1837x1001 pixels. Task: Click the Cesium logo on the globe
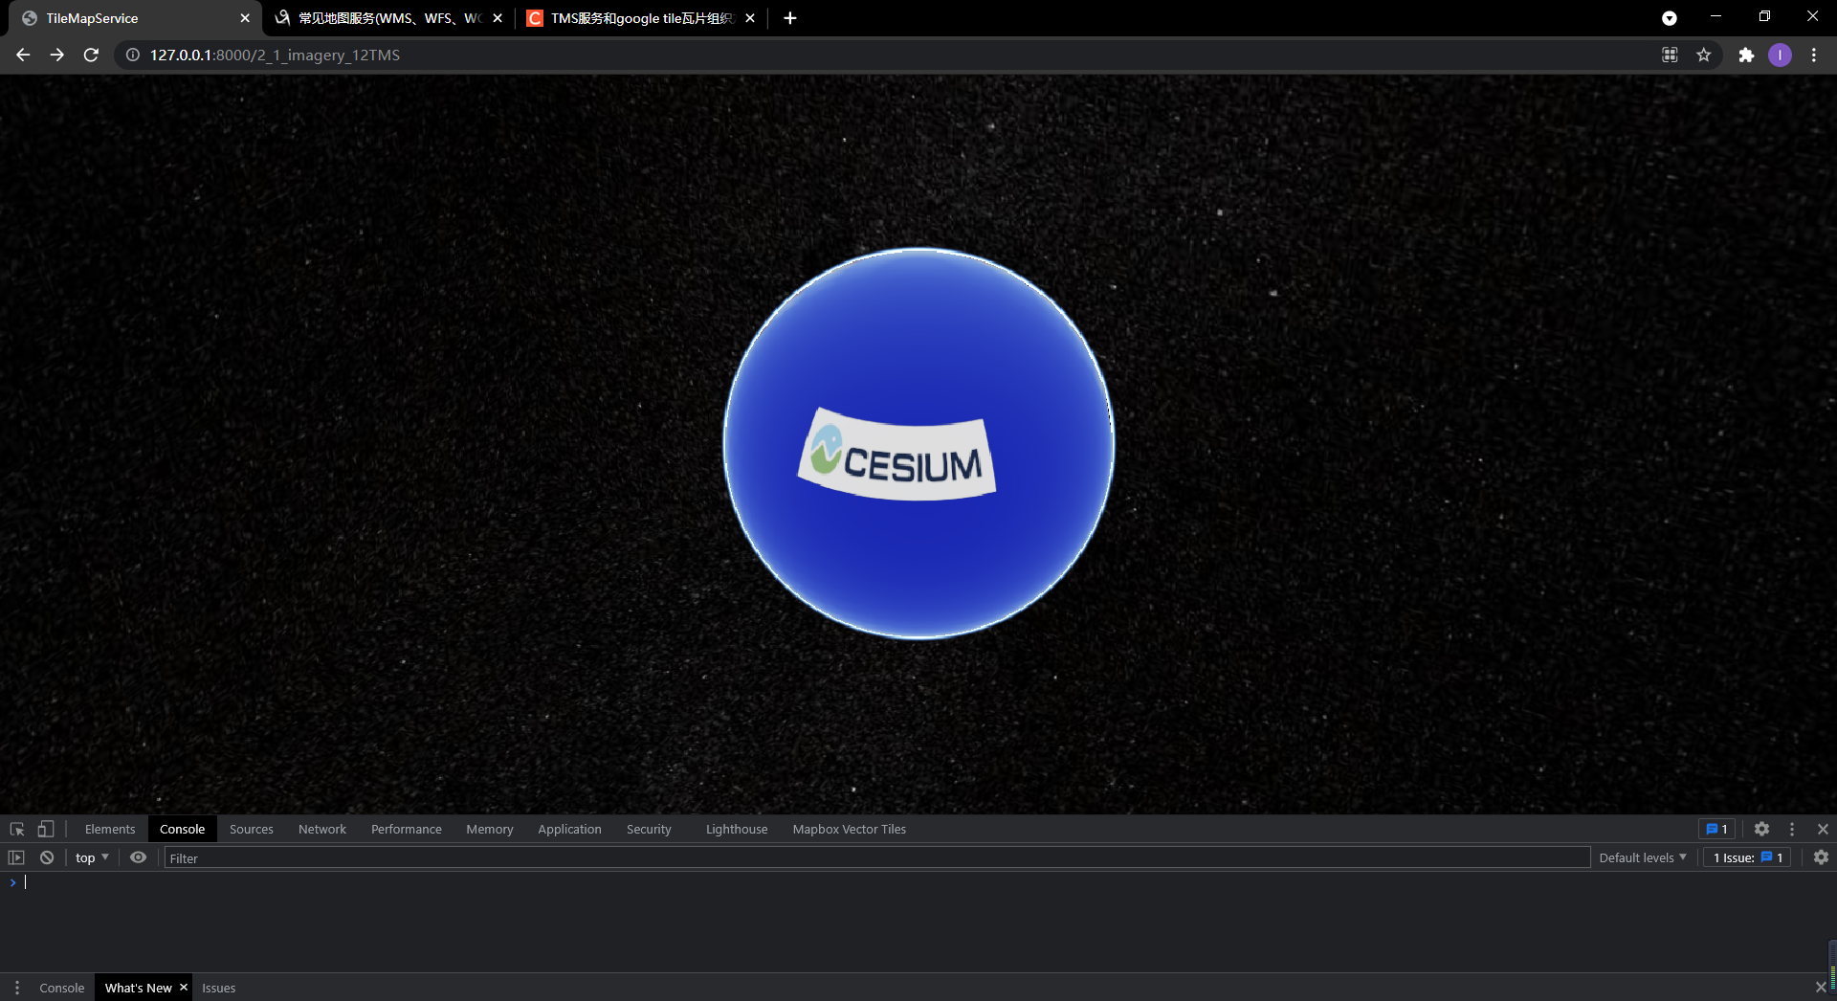click(x=897, y=456)
